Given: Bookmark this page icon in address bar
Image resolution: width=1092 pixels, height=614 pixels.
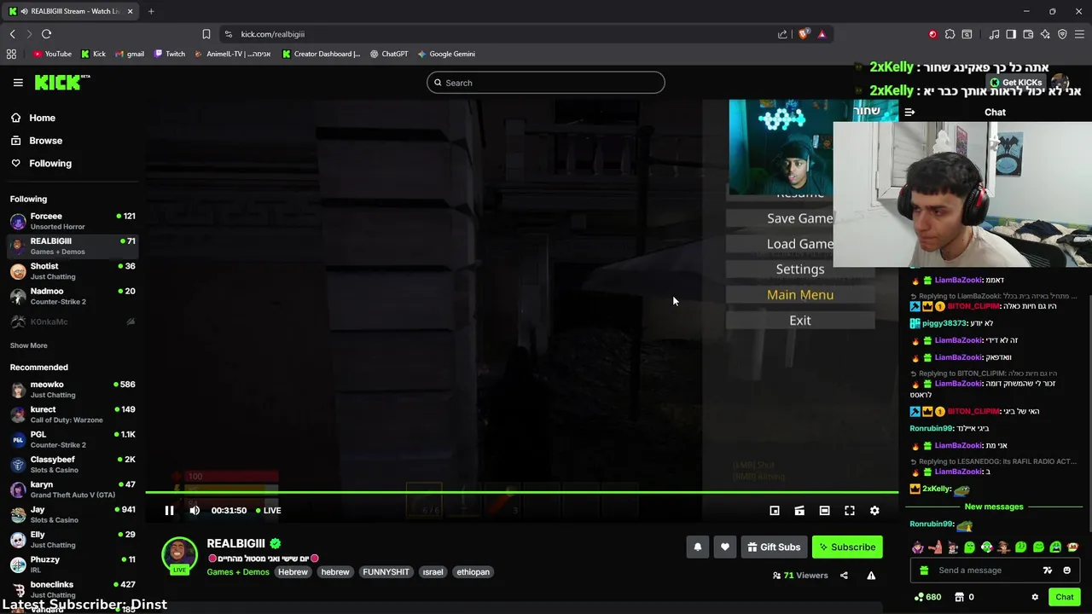Looking at the screenshot, I should point(206,34).
